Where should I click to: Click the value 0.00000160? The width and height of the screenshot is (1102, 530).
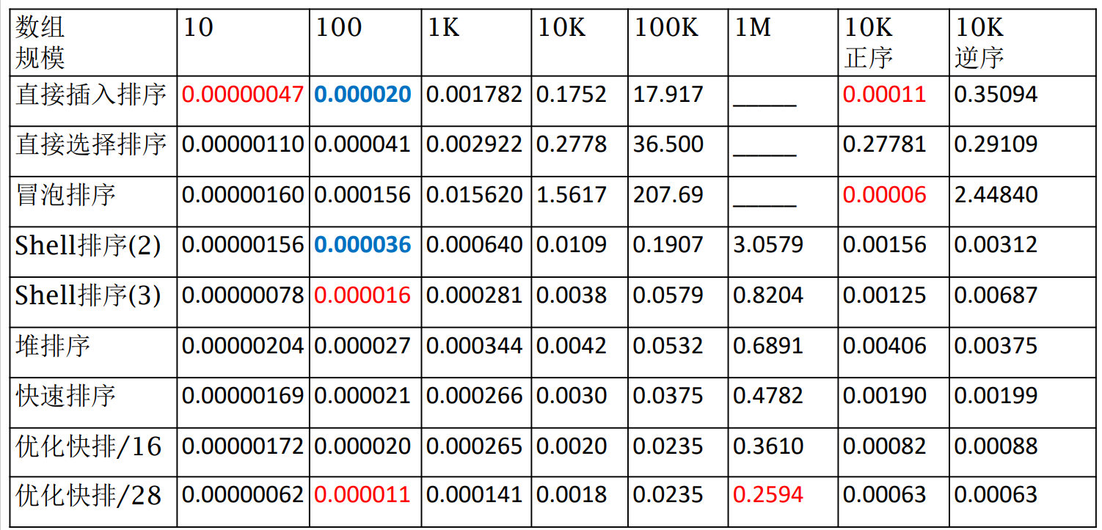pyautogui.click(x=243, y=195)
